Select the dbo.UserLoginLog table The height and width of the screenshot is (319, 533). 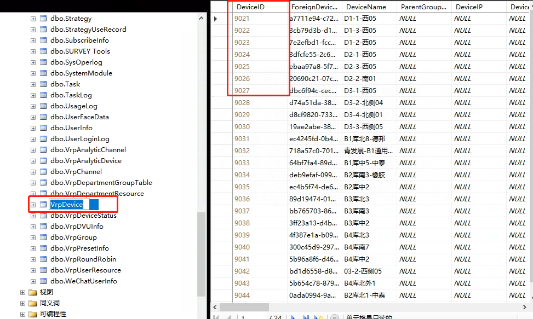80,139
